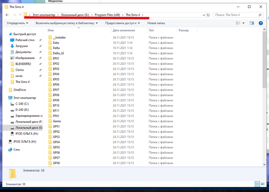Click the Forward navigation arrow
Screen dimensions: 269x192
coord(14,15)
